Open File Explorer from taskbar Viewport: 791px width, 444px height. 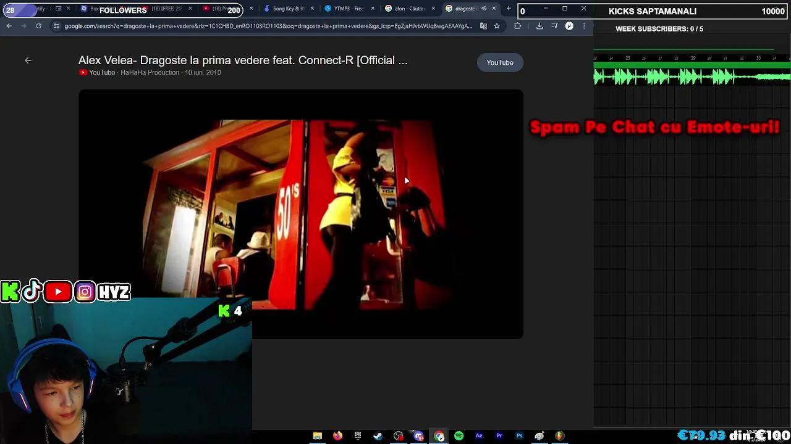click(318, 436)
